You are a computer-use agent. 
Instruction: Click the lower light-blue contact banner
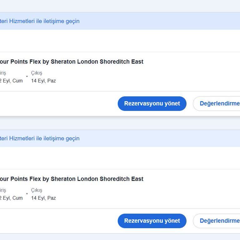tap(156, 138)
